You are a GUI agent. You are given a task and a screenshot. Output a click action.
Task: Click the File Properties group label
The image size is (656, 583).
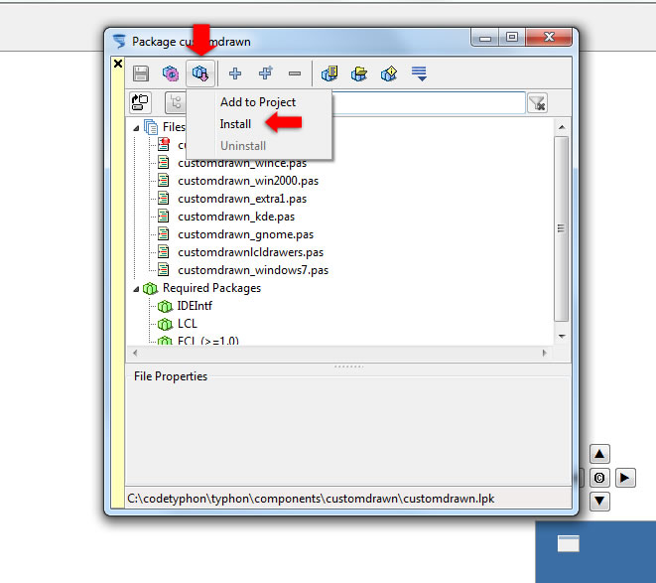point(171,376)
